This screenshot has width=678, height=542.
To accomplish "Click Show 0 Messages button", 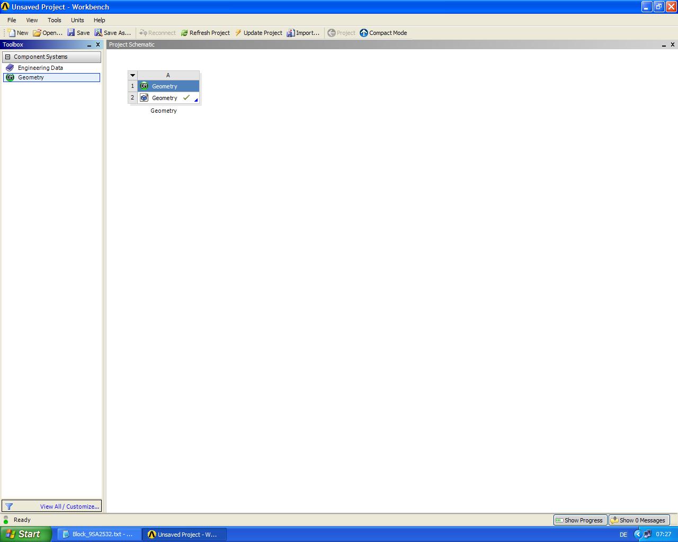I will pyautogui.click(x=639, y=520).
